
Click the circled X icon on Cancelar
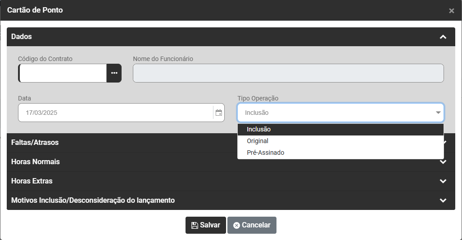coord(236,225)
